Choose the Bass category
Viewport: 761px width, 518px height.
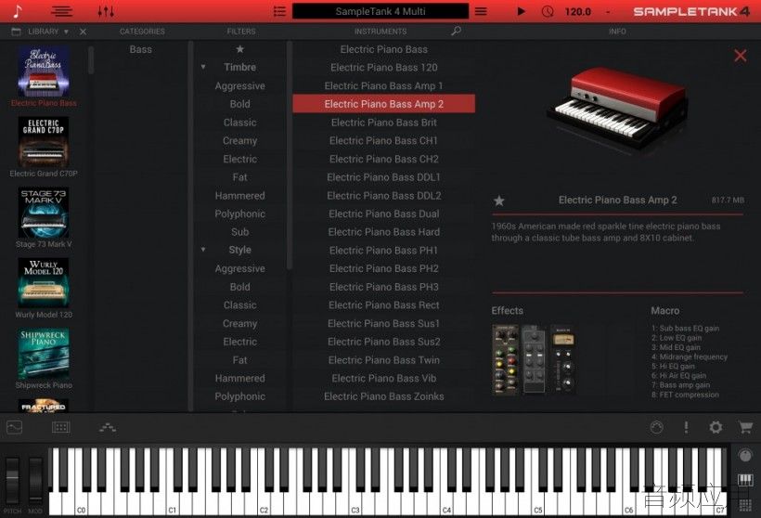click(141, 49)
